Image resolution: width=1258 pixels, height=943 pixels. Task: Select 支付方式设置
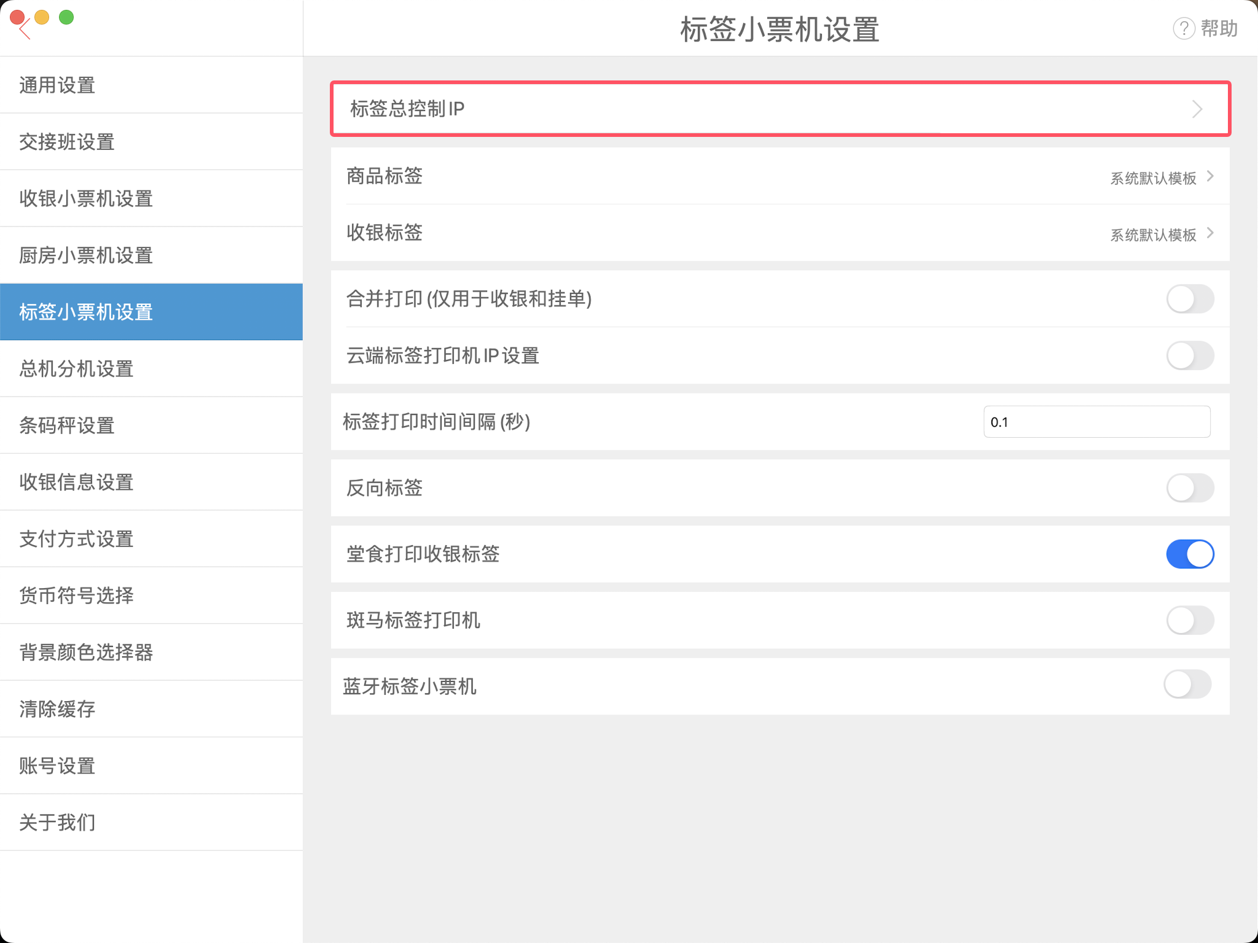151,538
